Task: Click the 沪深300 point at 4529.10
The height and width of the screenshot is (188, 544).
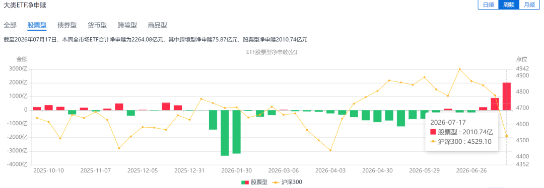Action: tap(507, 136)
